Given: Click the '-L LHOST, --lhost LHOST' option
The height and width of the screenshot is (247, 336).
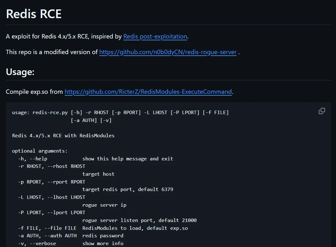Looking at the screenshot, I should click(x=52, y=197).
